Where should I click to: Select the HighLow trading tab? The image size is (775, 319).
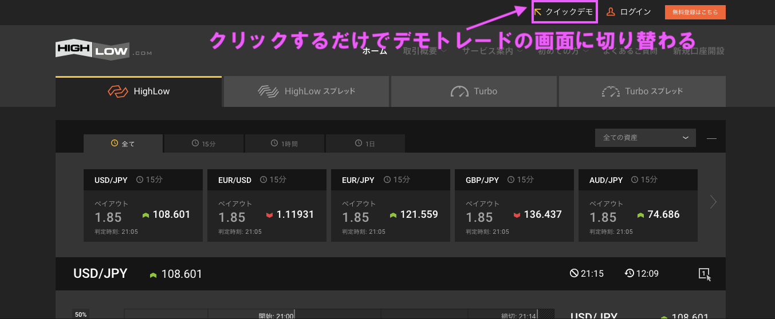click(x=139, y=91)
